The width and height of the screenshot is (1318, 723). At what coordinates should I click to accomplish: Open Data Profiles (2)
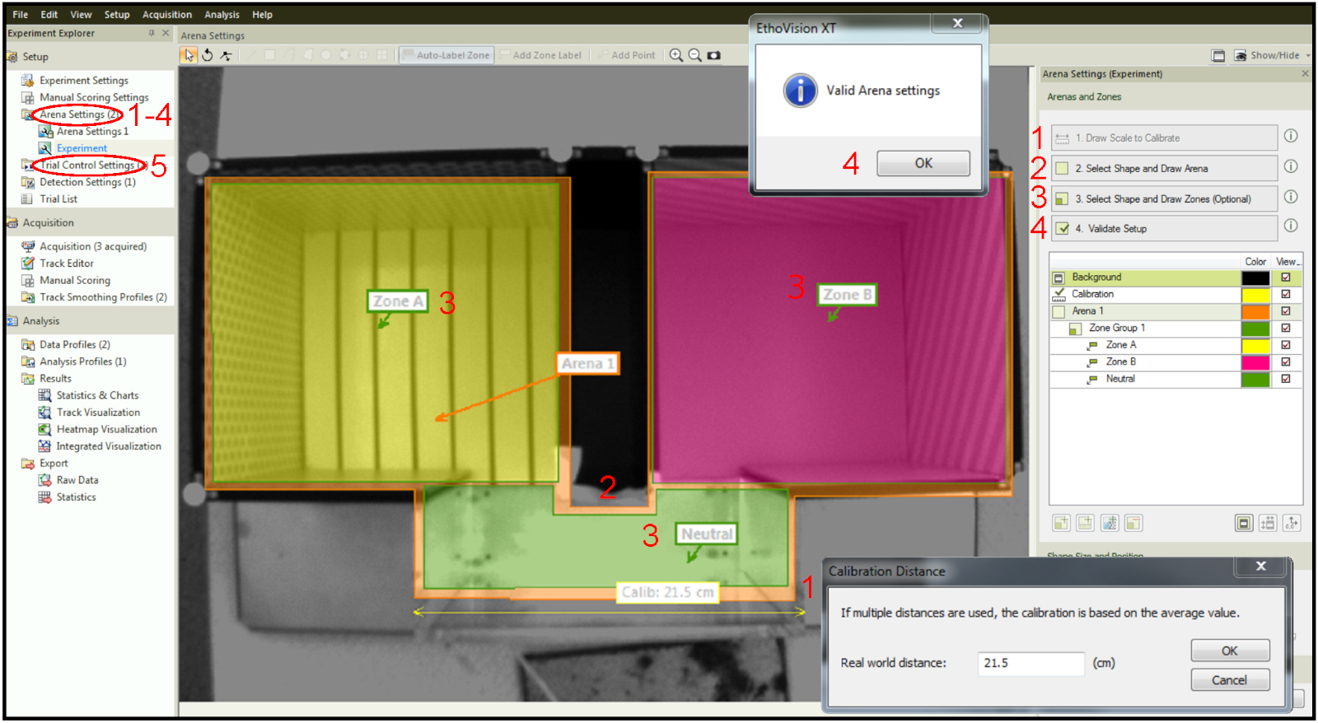(75, 345)
